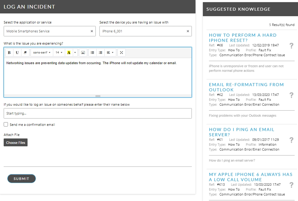Open the sans-serif font family dropdown
This screenshot has height=201, width=298.
tap(42, 53)
